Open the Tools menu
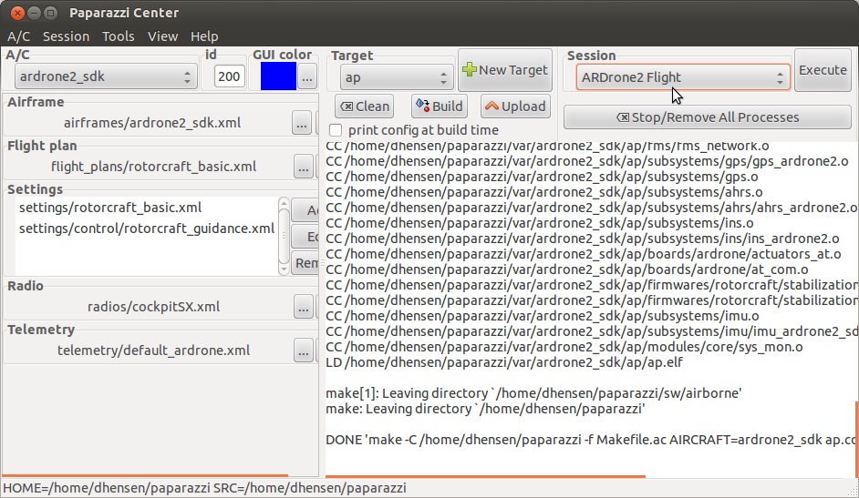The width and height of the screenshot is (859, 498). click(118, 36)
